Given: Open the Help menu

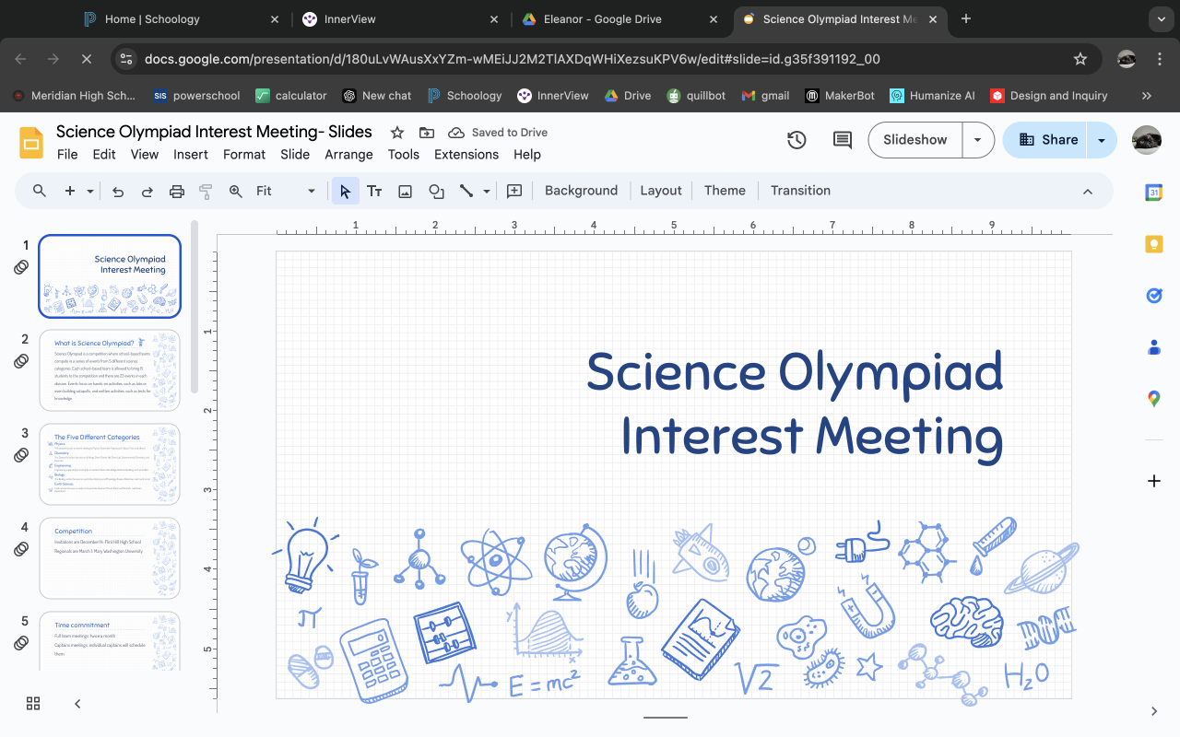Looking at the screenshot, I should pyautogui.click(x=527, y=154).
